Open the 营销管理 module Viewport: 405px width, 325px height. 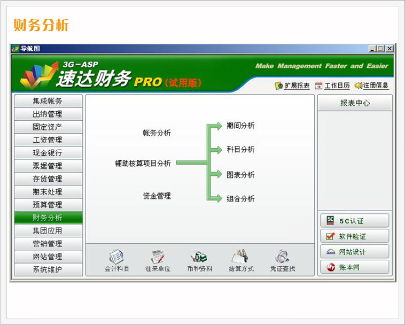tap(48, 244)
